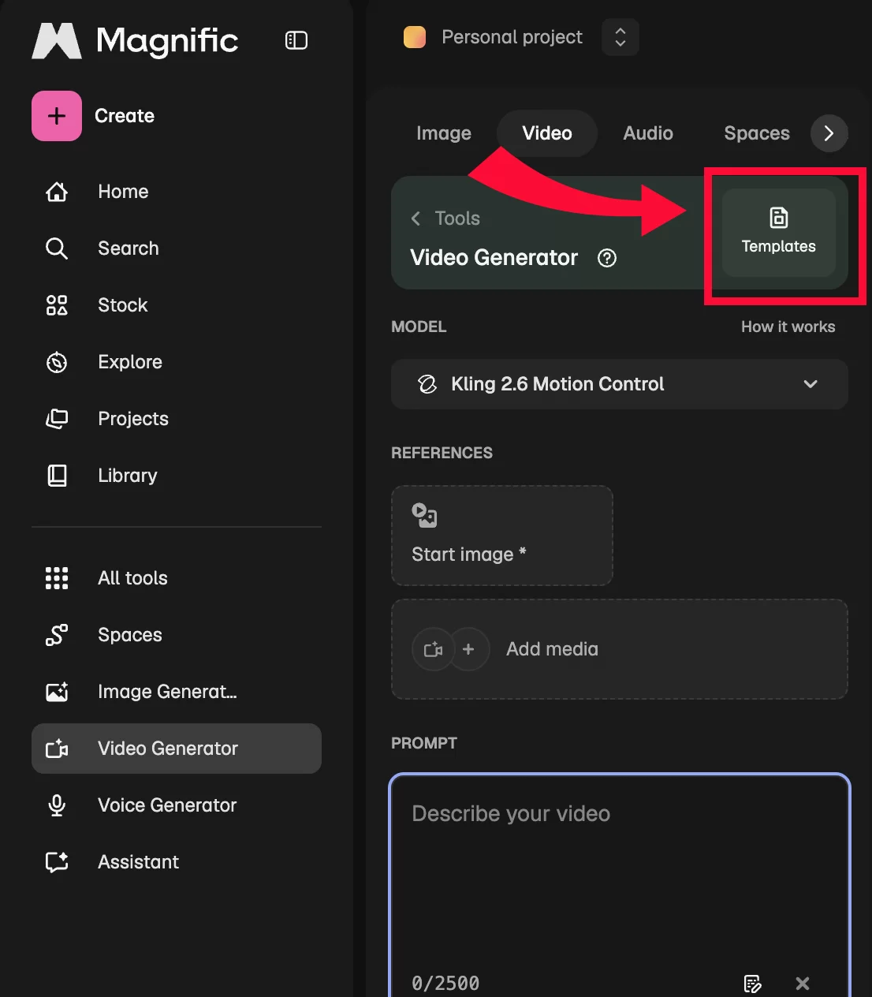Open the Voice Generator microphone icon
The height and width of the screenshot is (997, 872).
click(57, 805)
